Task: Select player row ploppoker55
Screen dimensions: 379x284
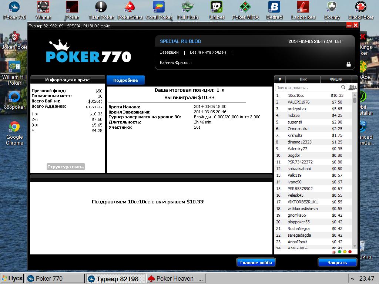Action: click(x=313, y=222)
